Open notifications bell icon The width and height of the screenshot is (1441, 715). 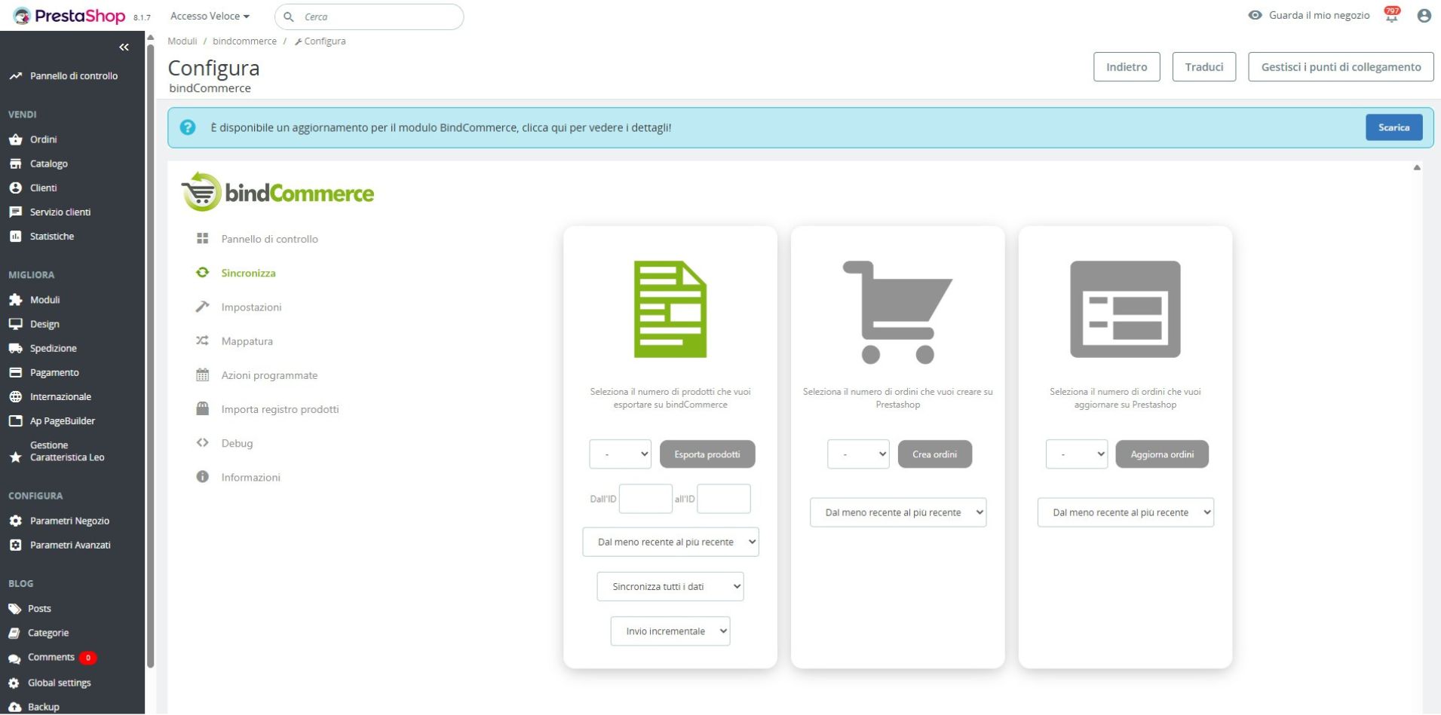[1391, 16]
